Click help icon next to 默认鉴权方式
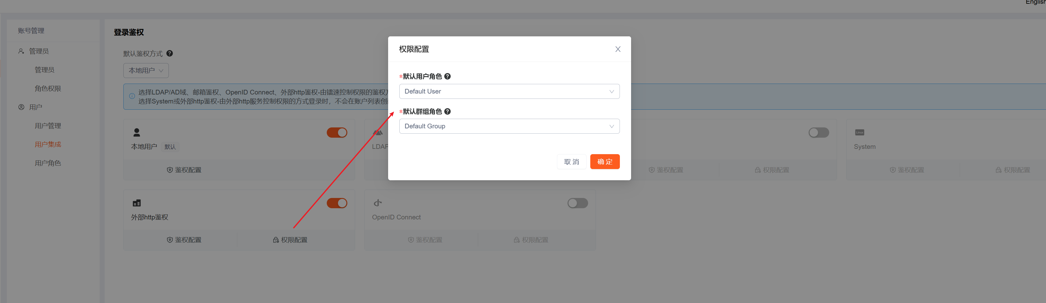The width and height of the screenshot is (1046, 303). click(170, 53)
